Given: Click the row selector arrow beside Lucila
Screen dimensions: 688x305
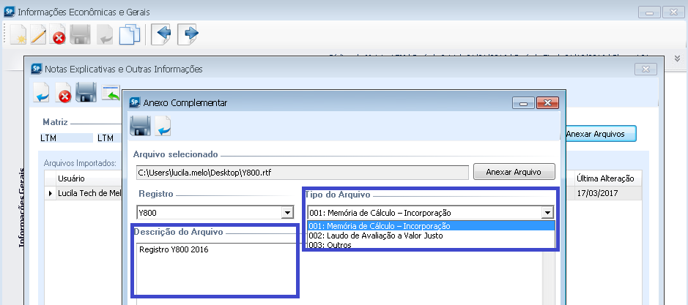Looking at the screenshot, I should 51,193.
